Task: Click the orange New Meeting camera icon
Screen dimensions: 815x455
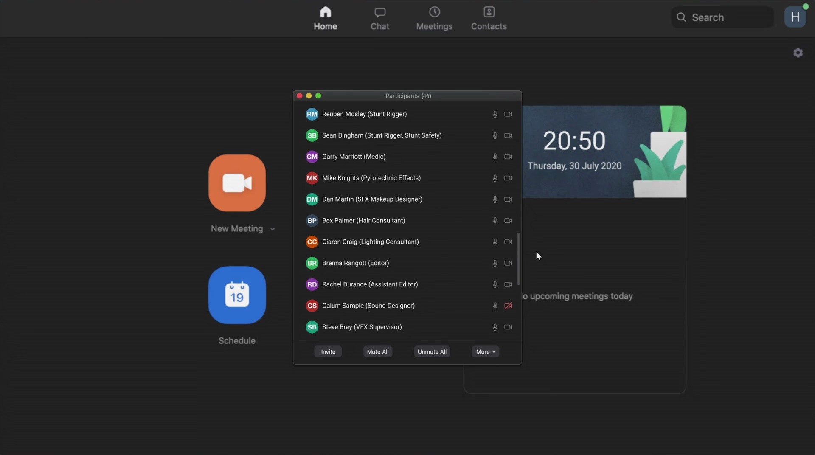Action: pos(237,183)
